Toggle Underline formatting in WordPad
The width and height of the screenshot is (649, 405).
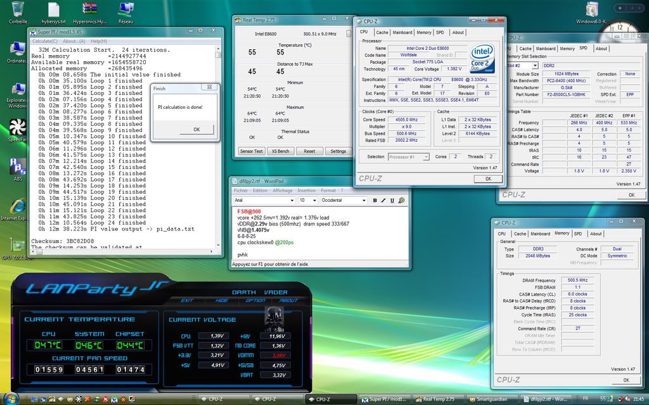[392, 200]
